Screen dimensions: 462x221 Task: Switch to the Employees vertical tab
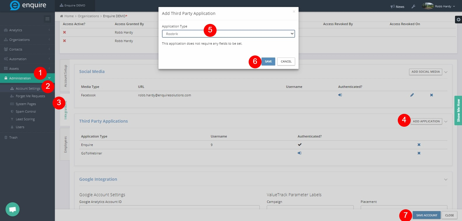[65, 144]
